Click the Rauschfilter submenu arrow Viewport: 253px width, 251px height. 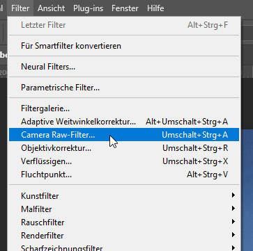point(233,222)
